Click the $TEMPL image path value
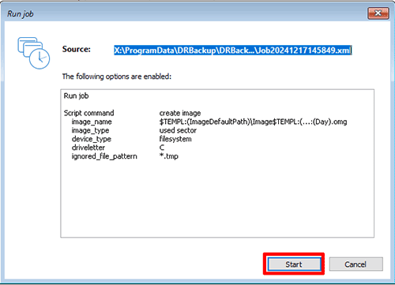This screenshot has height=285, width=395. 253,122
